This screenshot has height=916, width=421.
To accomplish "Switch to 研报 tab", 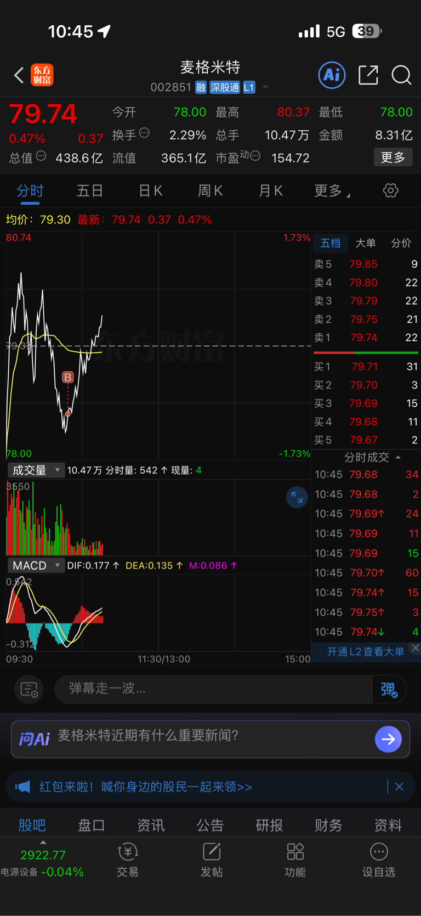I will pos(269,825).
